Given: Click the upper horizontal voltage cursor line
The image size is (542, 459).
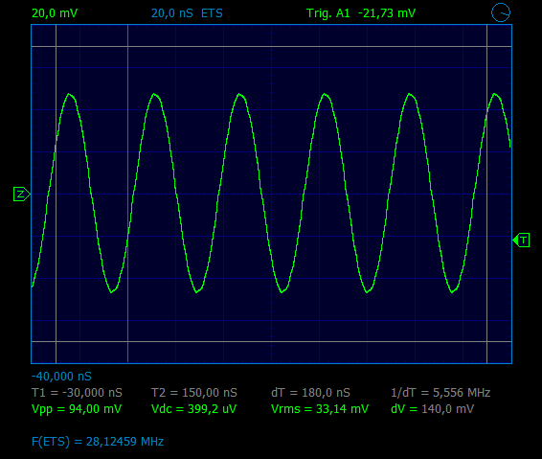Looking at the screenshot, I should tap(271, 46).
